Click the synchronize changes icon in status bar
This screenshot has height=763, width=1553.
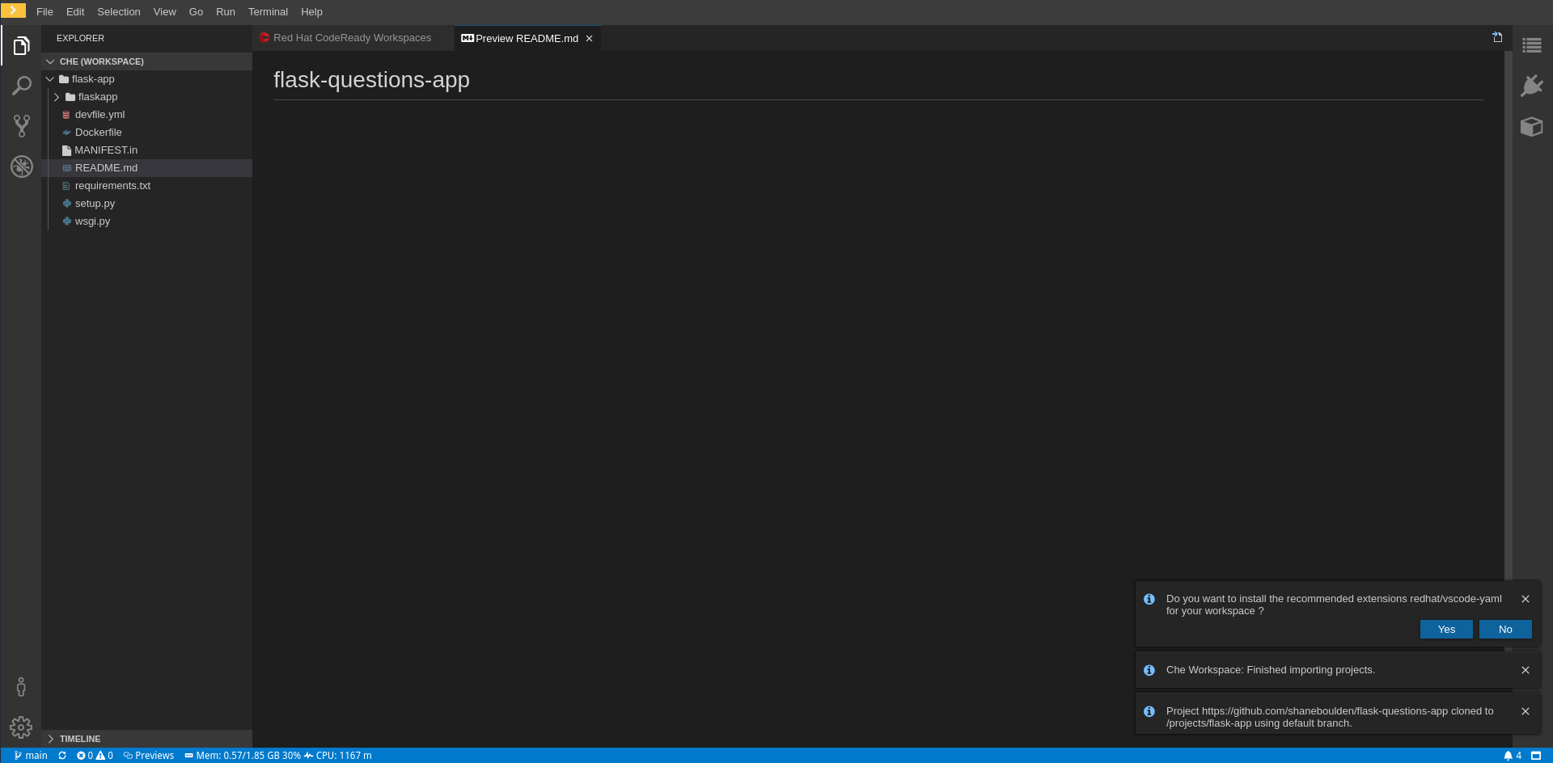pos(62,756)
